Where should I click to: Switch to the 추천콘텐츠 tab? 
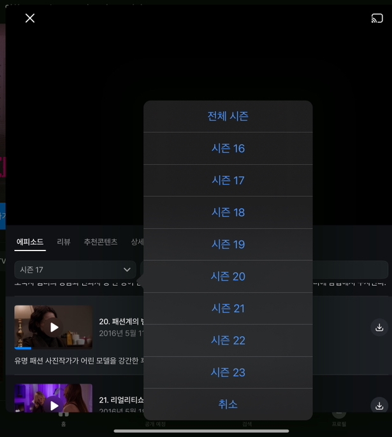click(101, 241)
